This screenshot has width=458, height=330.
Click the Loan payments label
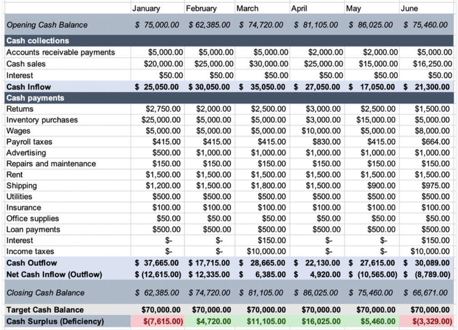[x=33, y=230]
